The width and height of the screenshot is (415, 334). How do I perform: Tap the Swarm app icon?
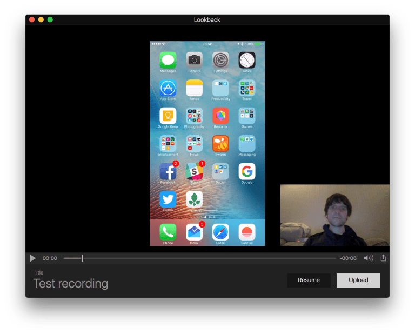(x=220, y=144)
